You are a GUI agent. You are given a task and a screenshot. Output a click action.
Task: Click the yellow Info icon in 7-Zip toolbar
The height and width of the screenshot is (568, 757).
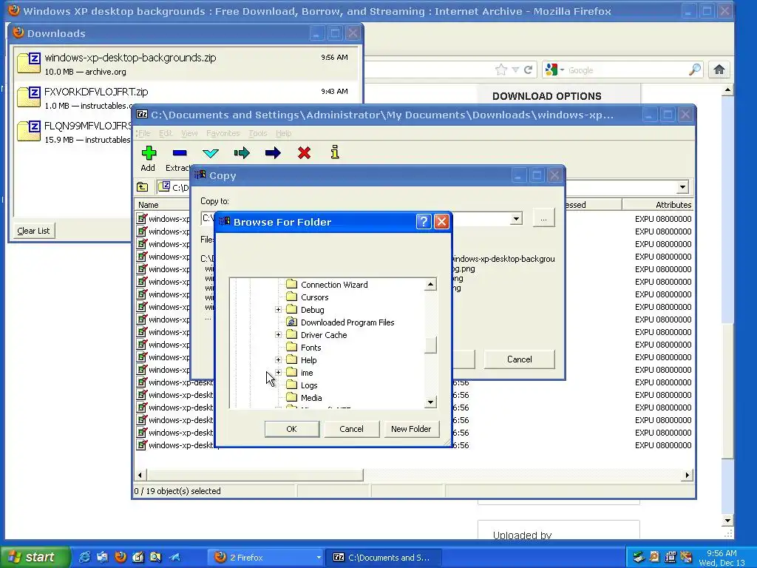(x=335, y=152)
